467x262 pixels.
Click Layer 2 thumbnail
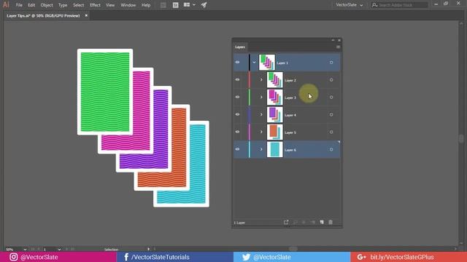click(x=274, y=80)
